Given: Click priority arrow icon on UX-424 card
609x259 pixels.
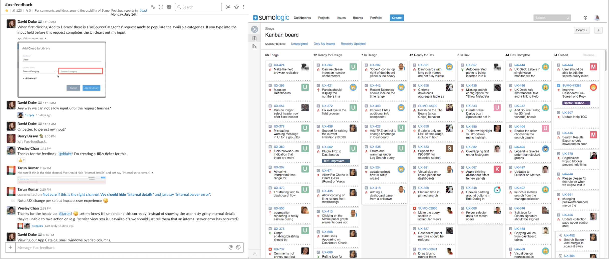Looking at the screenshot, I should 270,70.
